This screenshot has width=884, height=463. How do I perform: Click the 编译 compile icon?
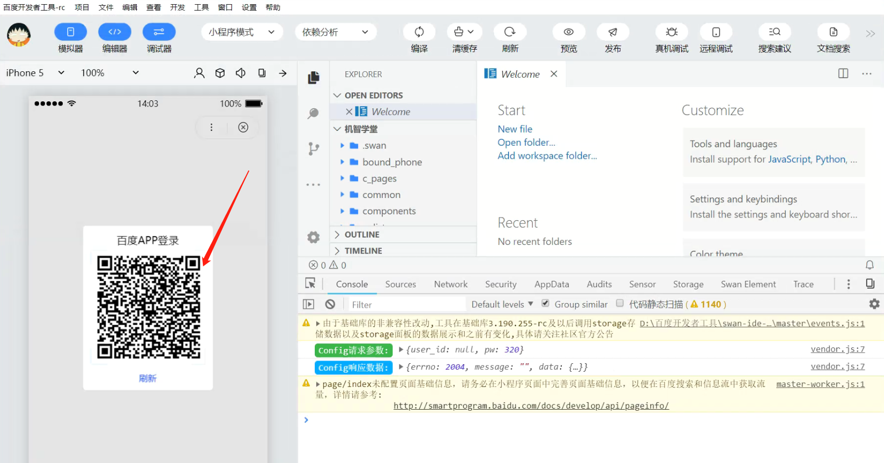(419, 32)
